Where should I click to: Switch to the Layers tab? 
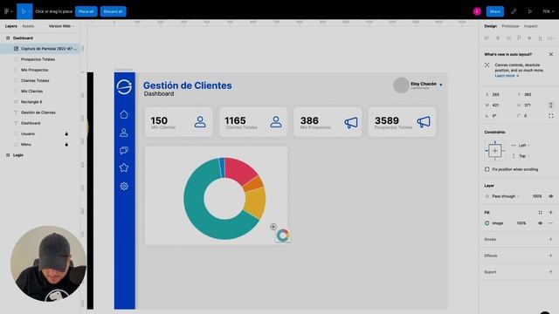(x=11, y=26)
